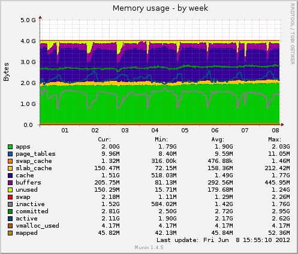
Task: Click the 'committed' legend label
Action: tap(32, 211)
